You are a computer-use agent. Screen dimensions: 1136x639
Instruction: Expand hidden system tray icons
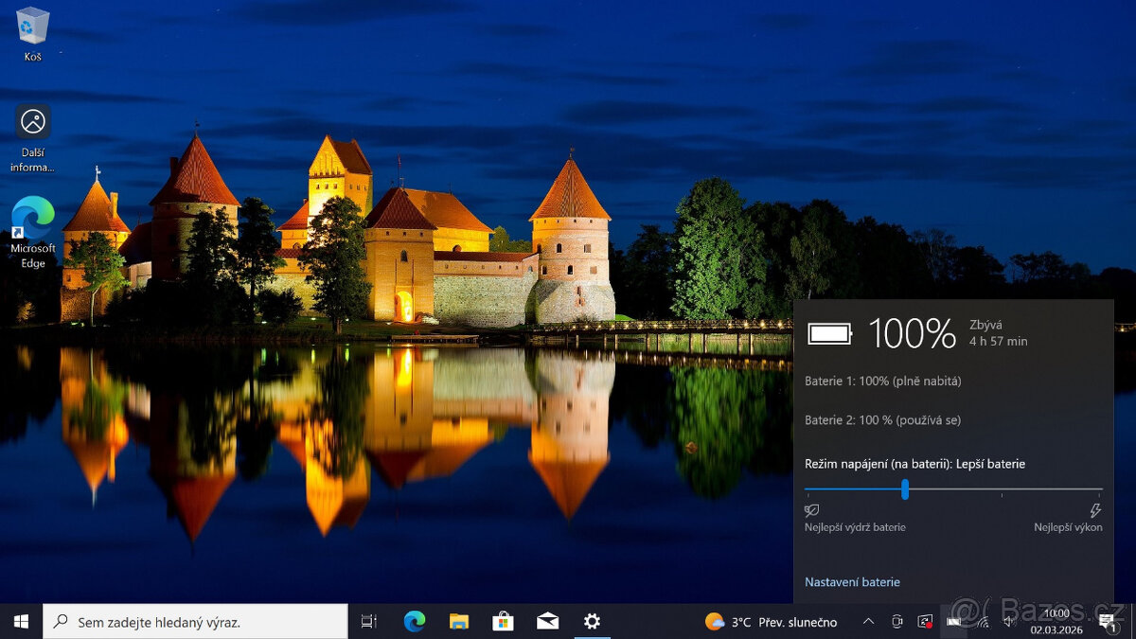tap(868, 622)
